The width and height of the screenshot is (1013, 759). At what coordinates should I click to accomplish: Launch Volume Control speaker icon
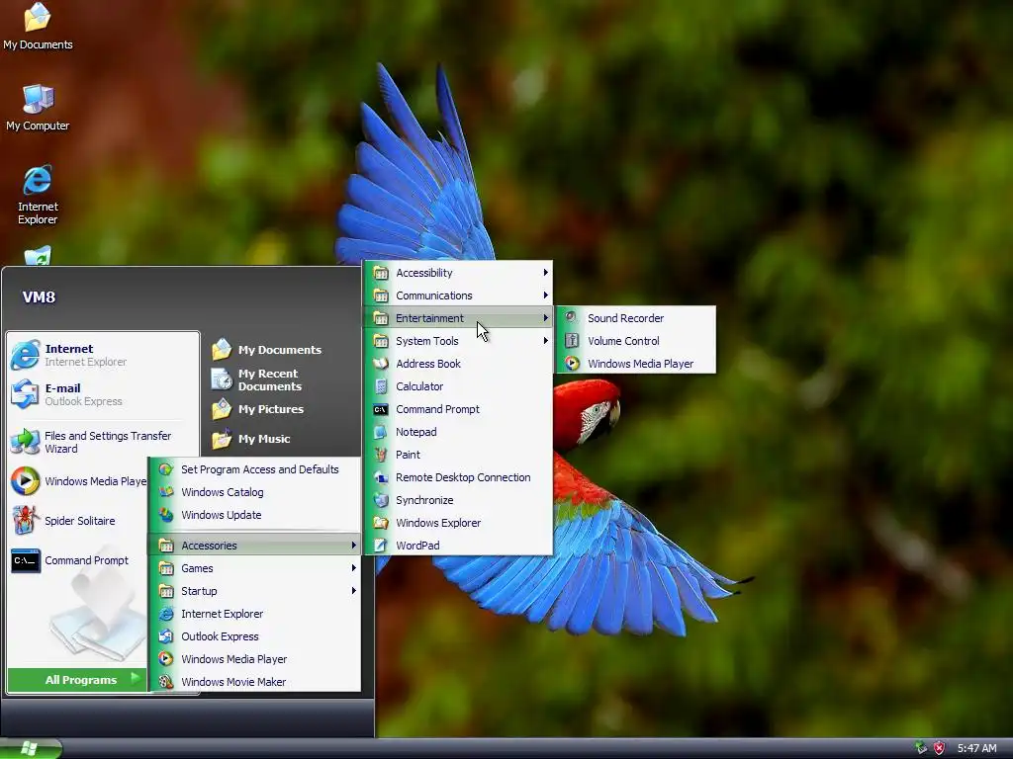pos(571,341)
